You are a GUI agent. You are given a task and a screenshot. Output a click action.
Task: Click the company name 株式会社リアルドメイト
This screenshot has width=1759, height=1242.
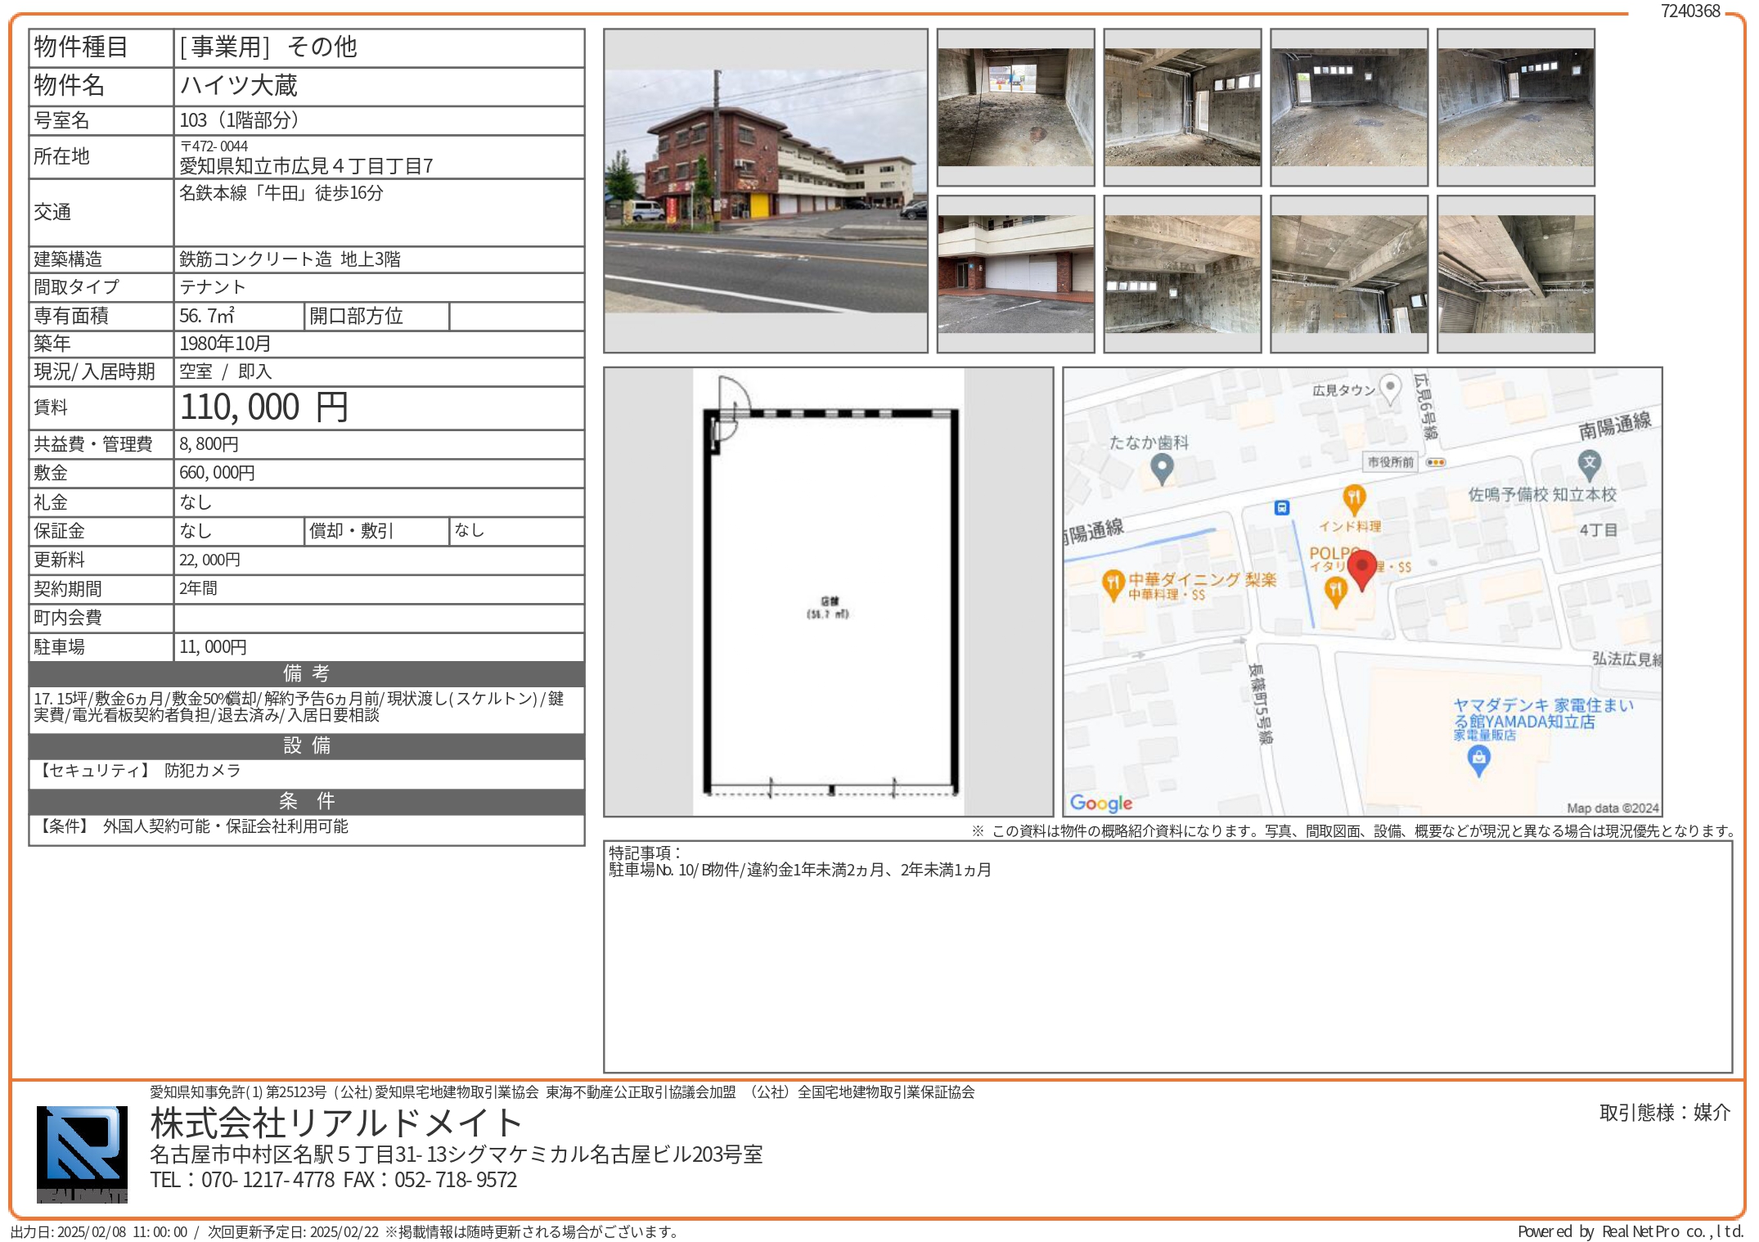pyautogui.click(x=336, y=1123)
